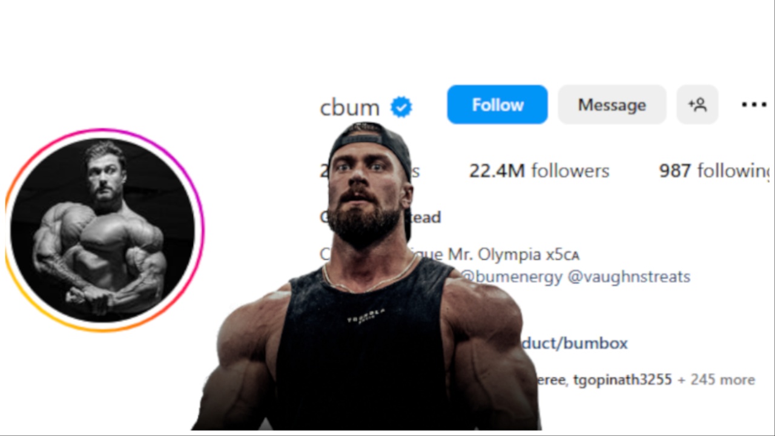775x436 pixels.
Task: Expand the '+ 245 more' followers list
Action: [x=716, y=380]
